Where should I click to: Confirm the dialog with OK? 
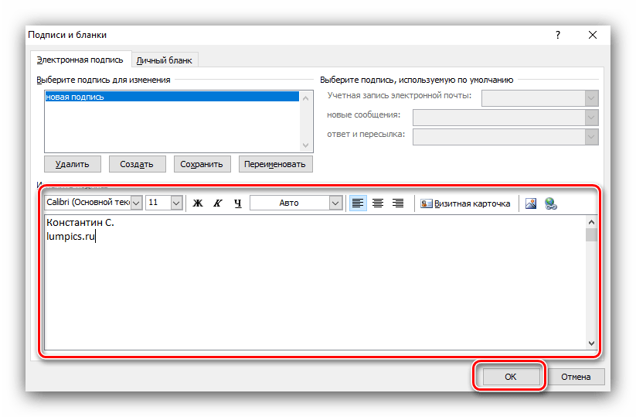[510, 377]
